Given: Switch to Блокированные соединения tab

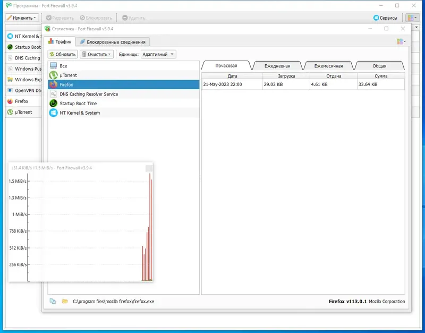Looking at the screenshot, I should (113, 42).
